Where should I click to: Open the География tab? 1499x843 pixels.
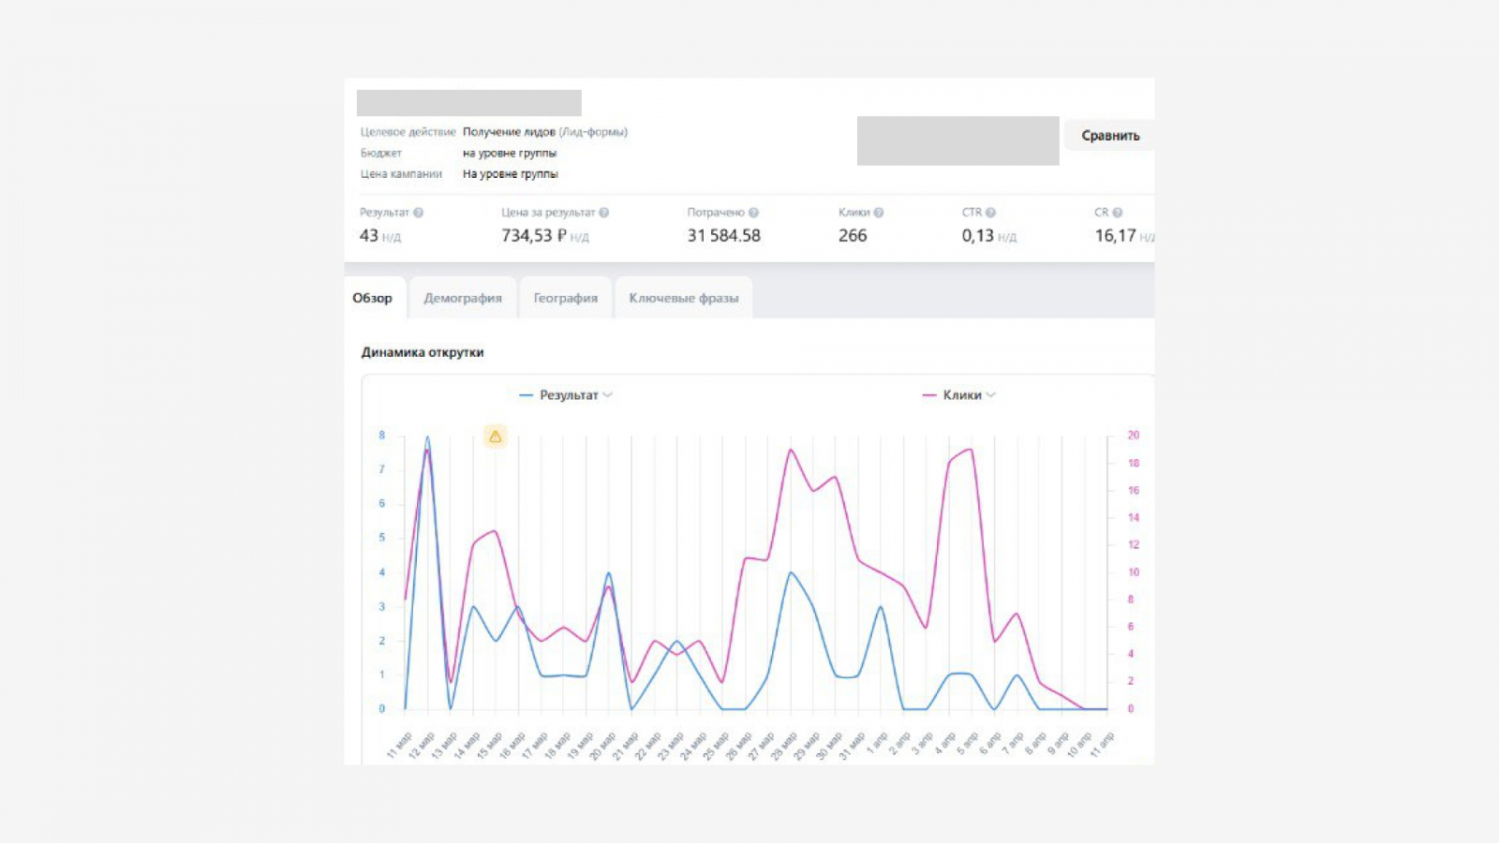pyautogui.click(x=565, y=298)
